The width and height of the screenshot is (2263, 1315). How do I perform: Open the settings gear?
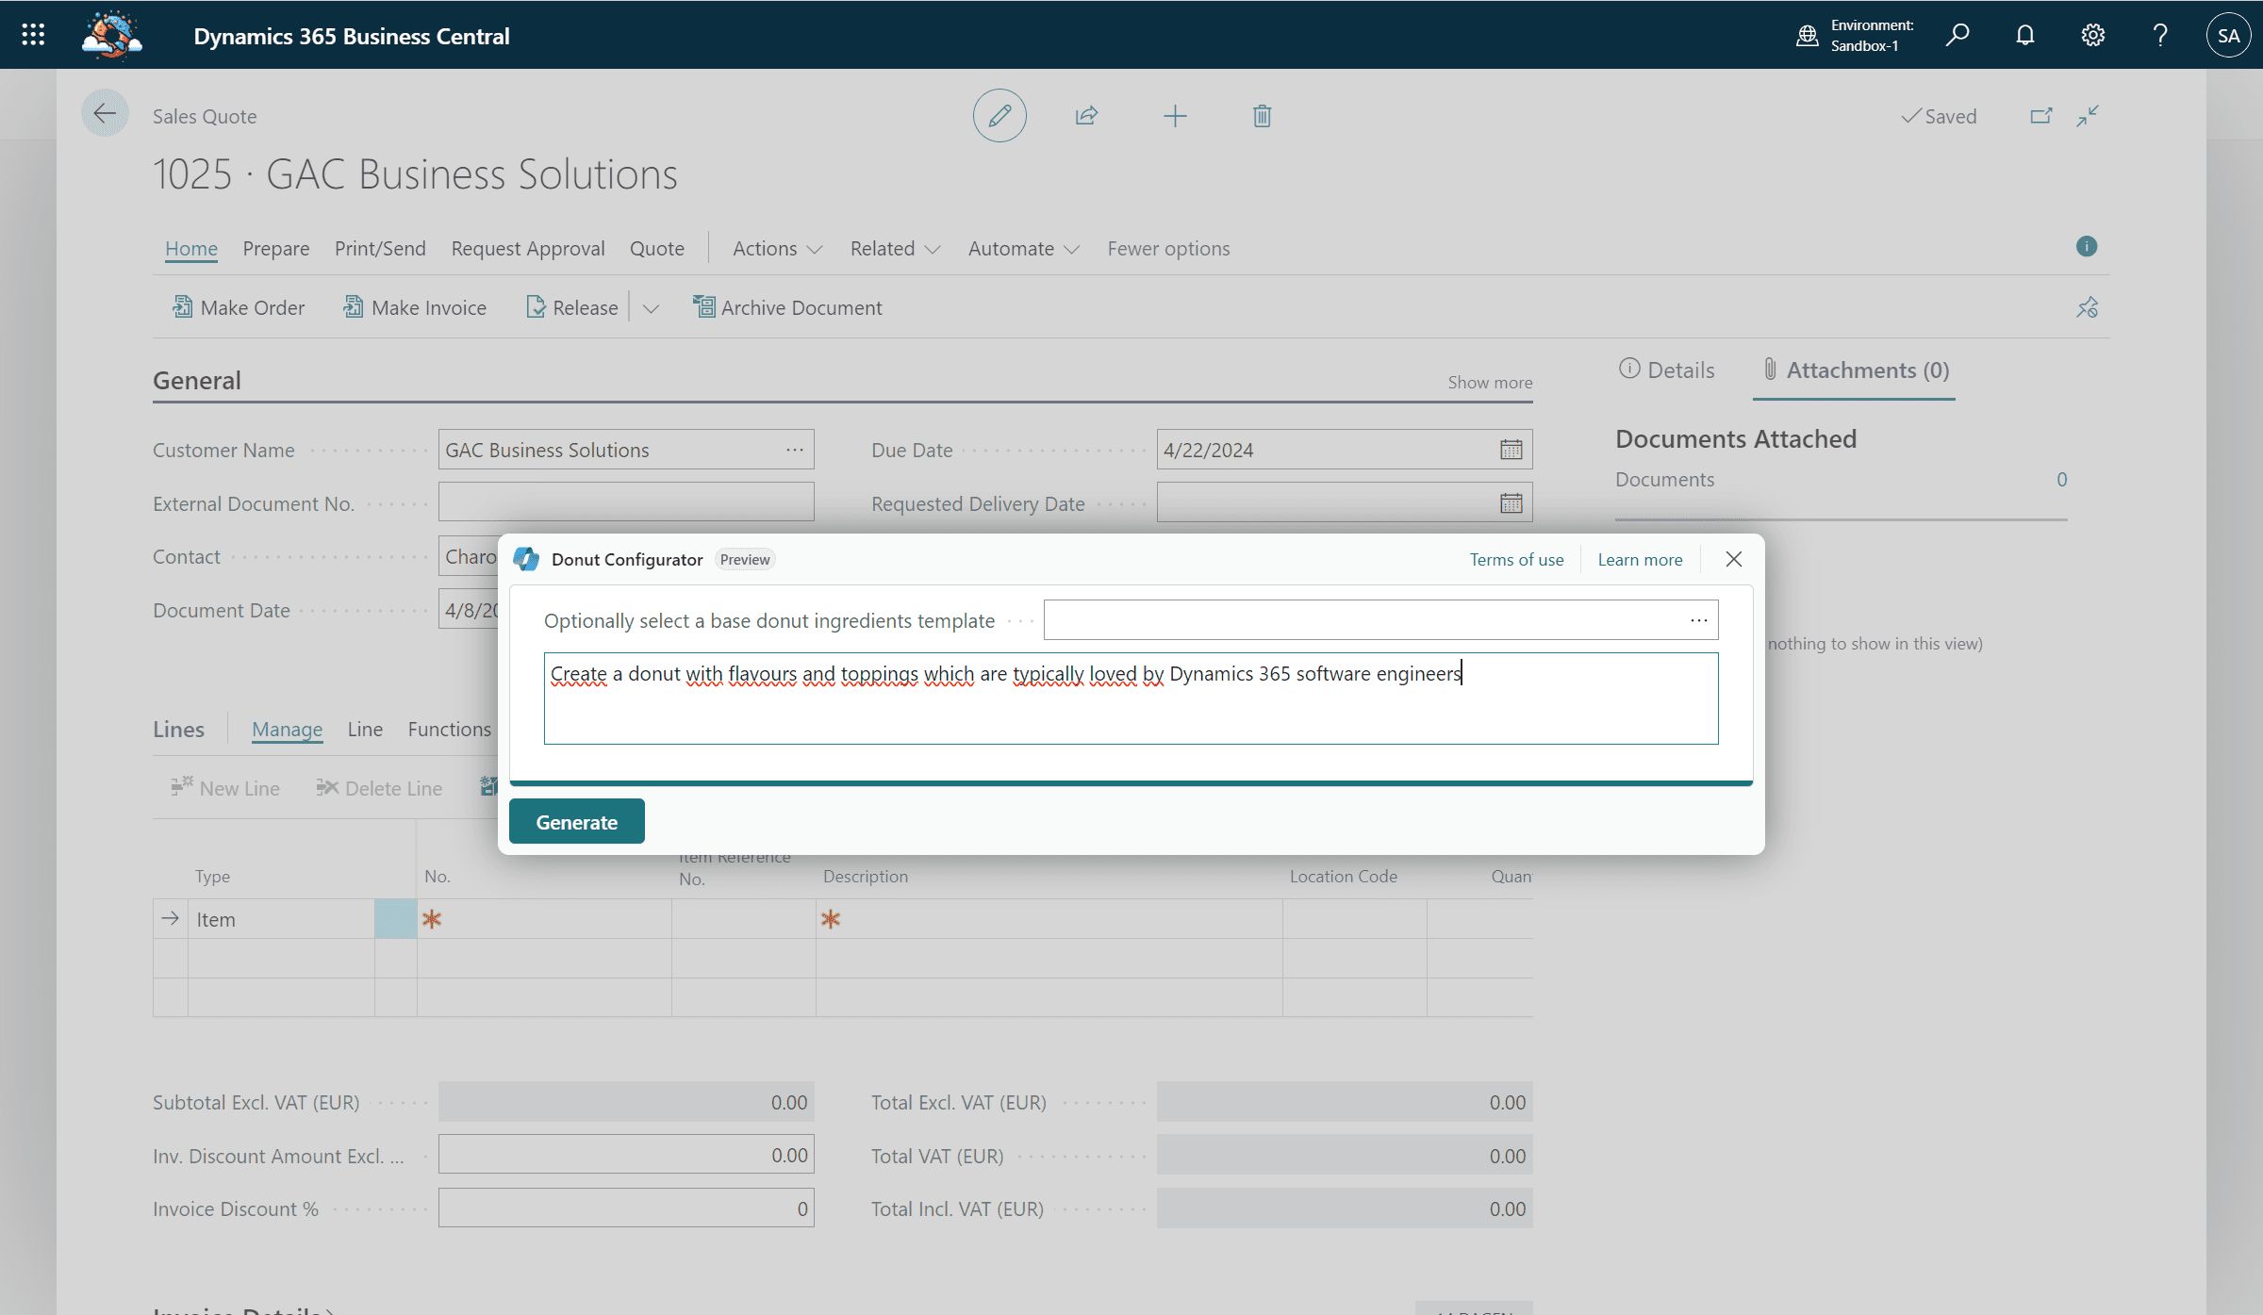pos(2093,35)
